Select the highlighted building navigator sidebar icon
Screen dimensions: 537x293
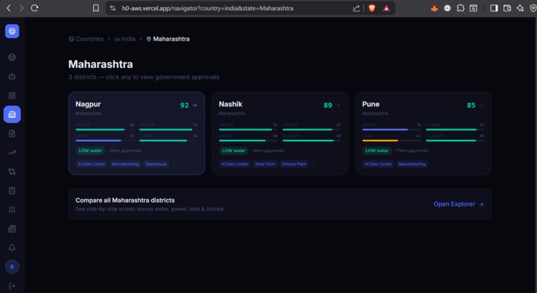(x=12, y=115)
